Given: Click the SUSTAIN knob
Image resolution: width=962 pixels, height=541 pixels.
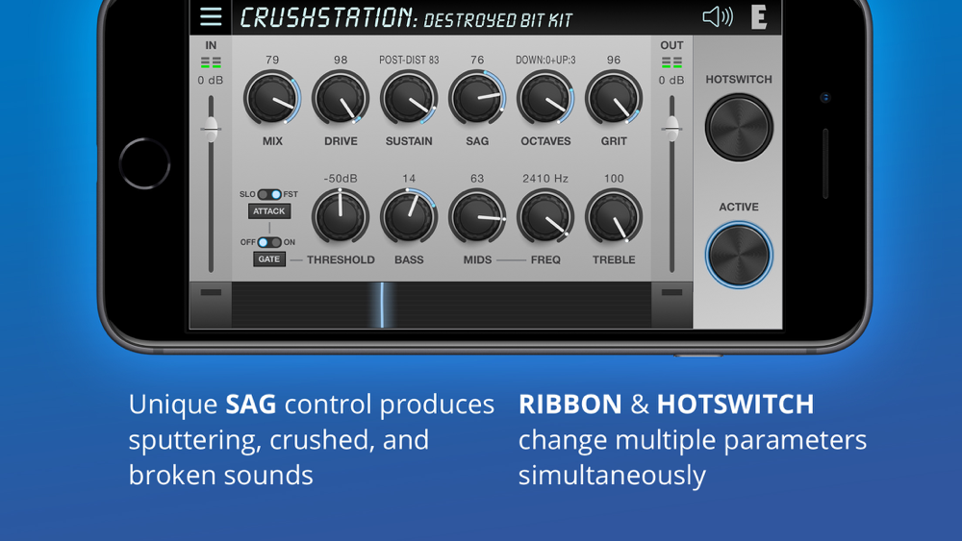Looking at the screenshot, I should pos(409,98).
